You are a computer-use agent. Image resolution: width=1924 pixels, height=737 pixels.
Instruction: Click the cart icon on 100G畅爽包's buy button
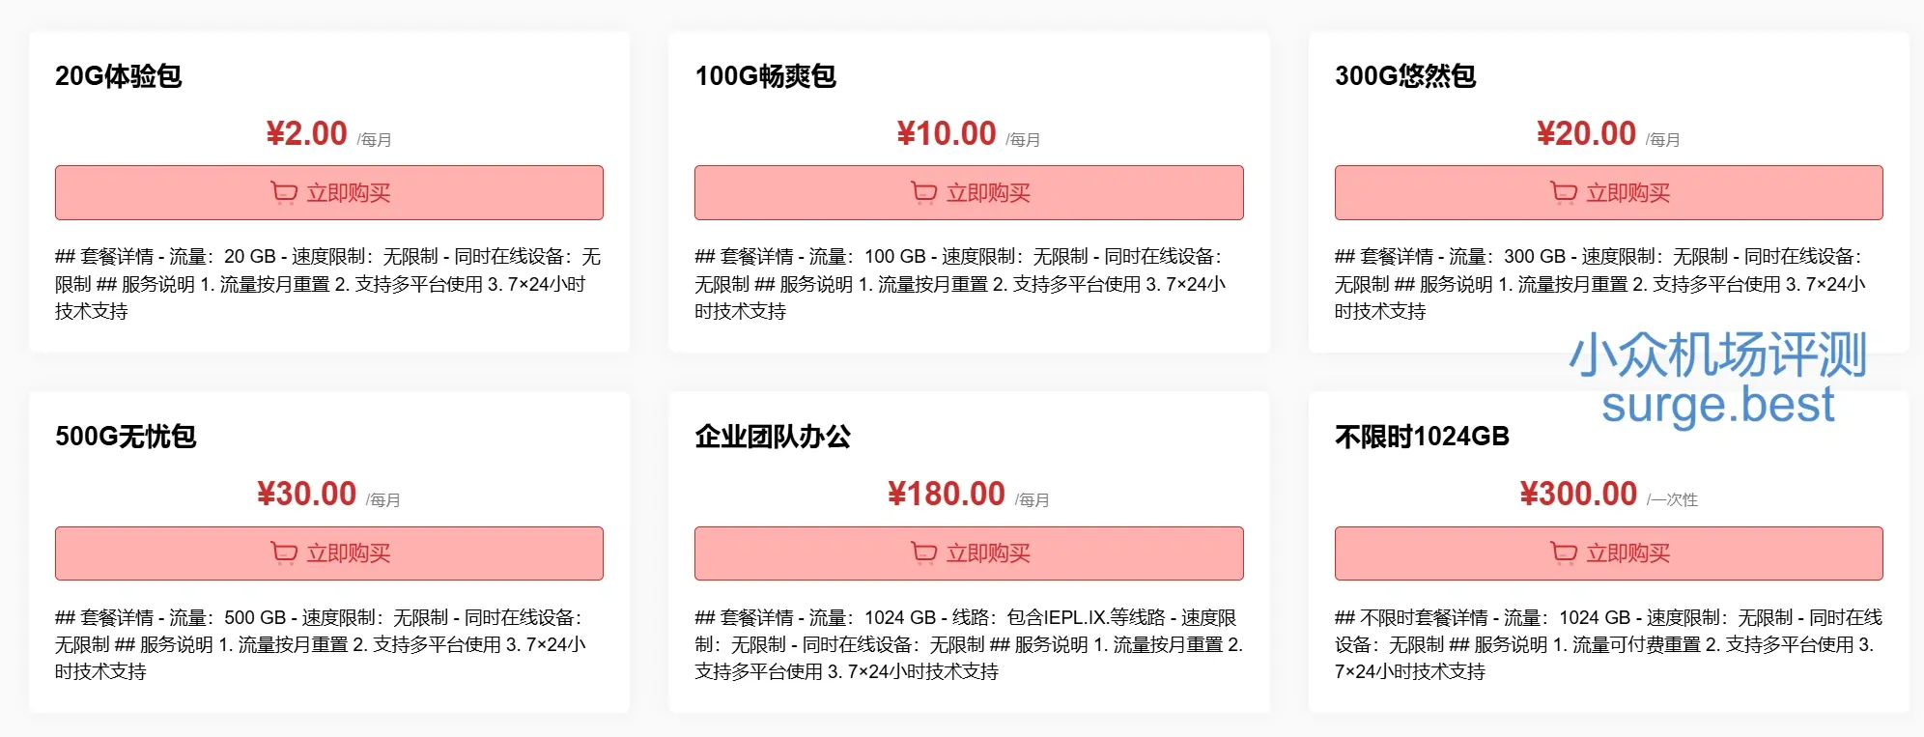921,192
